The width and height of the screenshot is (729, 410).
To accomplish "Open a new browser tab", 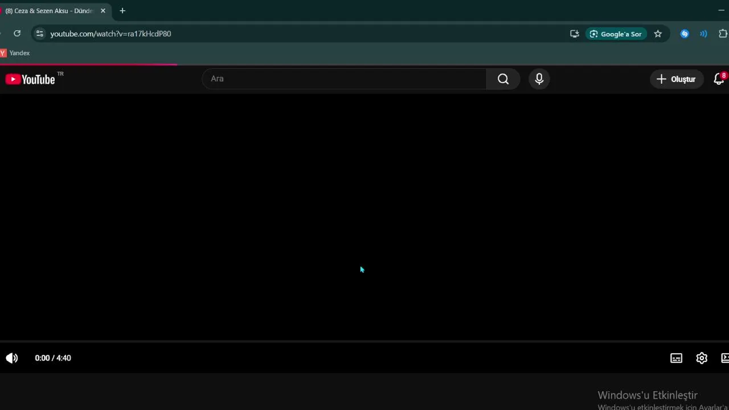I will pyautogui.click(x=122, y=11).
